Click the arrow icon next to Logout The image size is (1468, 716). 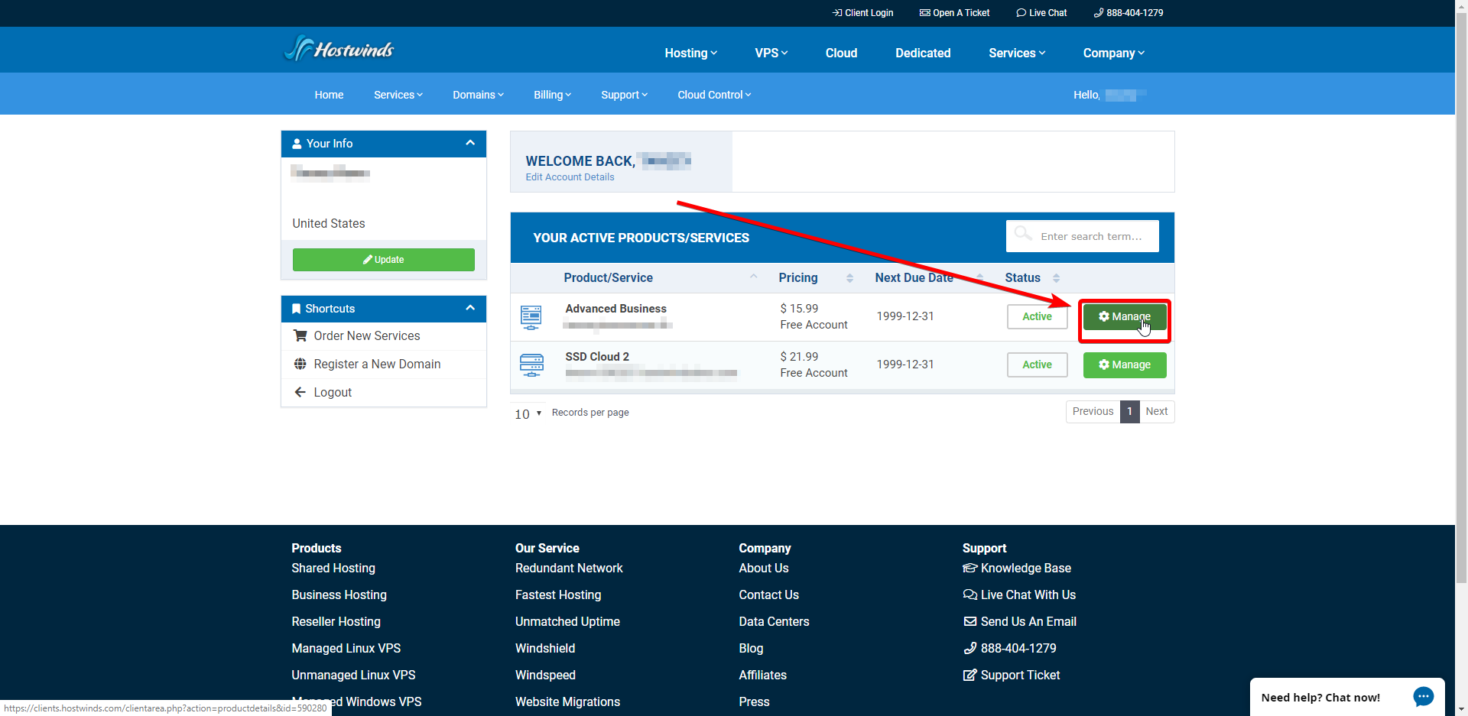[x=300, y=392]
